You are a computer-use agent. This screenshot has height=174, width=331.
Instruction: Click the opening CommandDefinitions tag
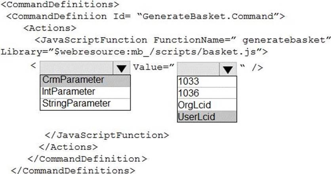click(x=60, y=5)
